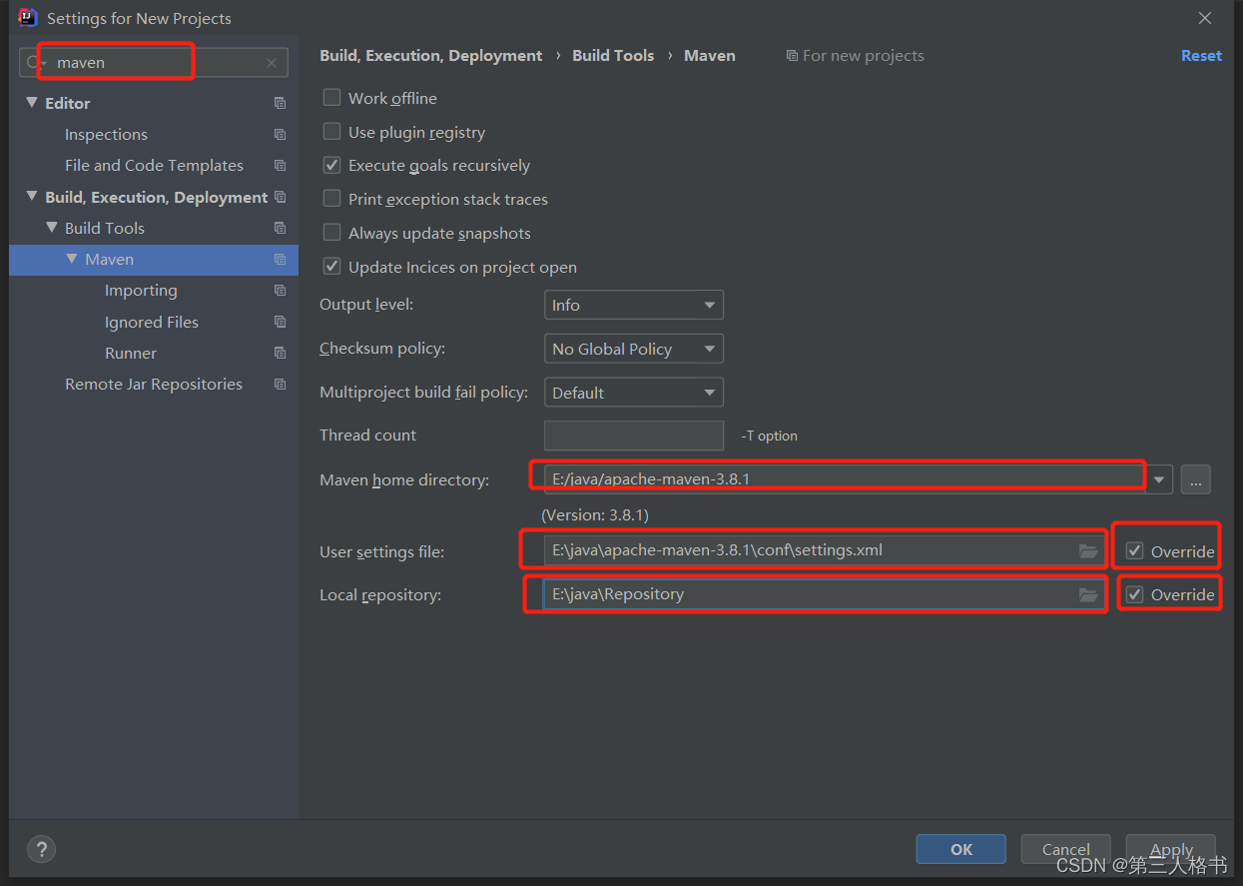The image size is (1243, 886).
Task: Click Build Tools in the breadcrumb
Action: click(x=613, y=56)
